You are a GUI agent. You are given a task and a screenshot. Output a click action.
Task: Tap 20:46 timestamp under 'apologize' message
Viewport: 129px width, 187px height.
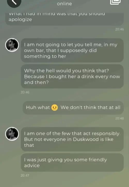click(119, 29)
